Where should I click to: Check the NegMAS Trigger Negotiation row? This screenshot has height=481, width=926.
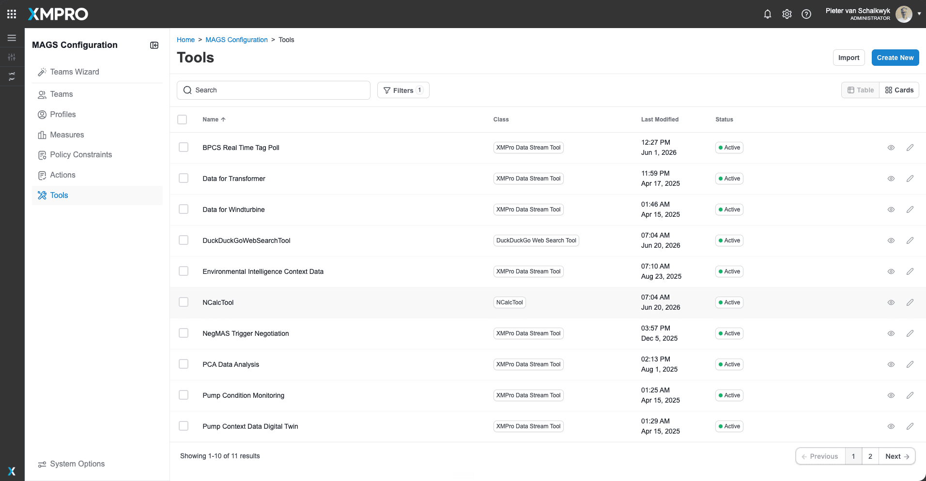(184, 333)
